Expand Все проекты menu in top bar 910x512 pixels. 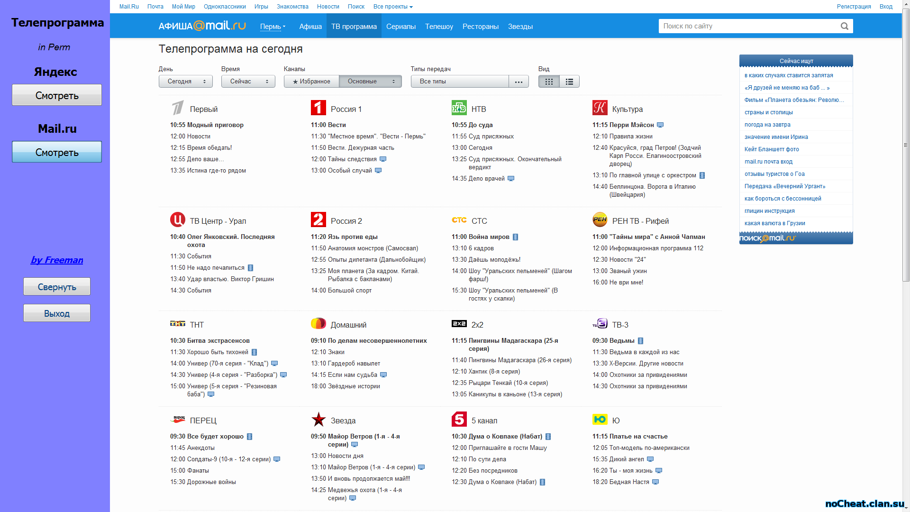pos(393,7)
